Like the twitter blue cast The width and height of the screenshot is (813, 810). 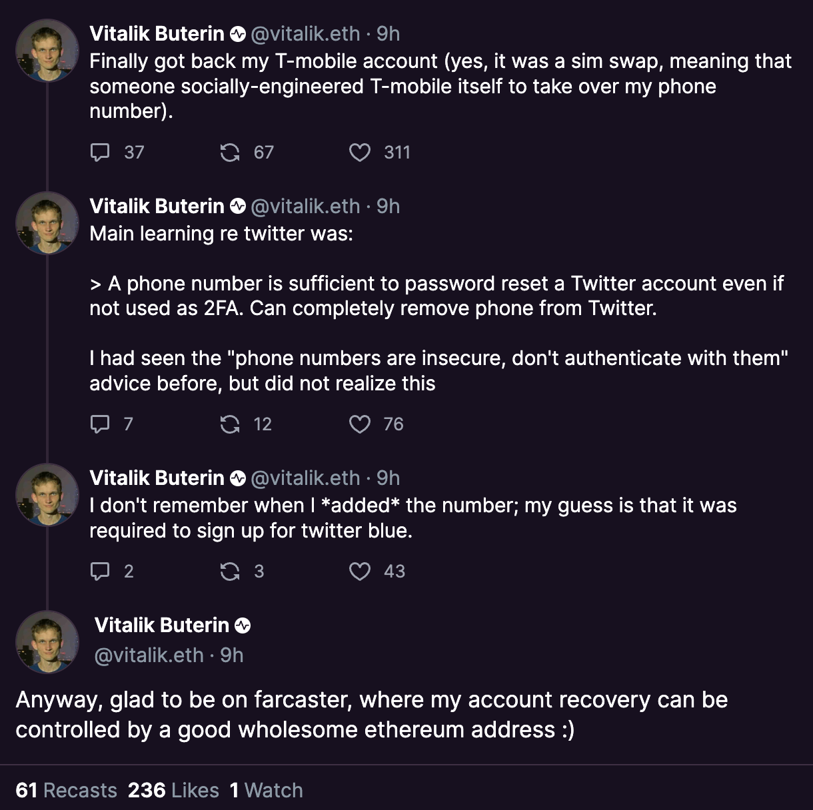point(360,572)
